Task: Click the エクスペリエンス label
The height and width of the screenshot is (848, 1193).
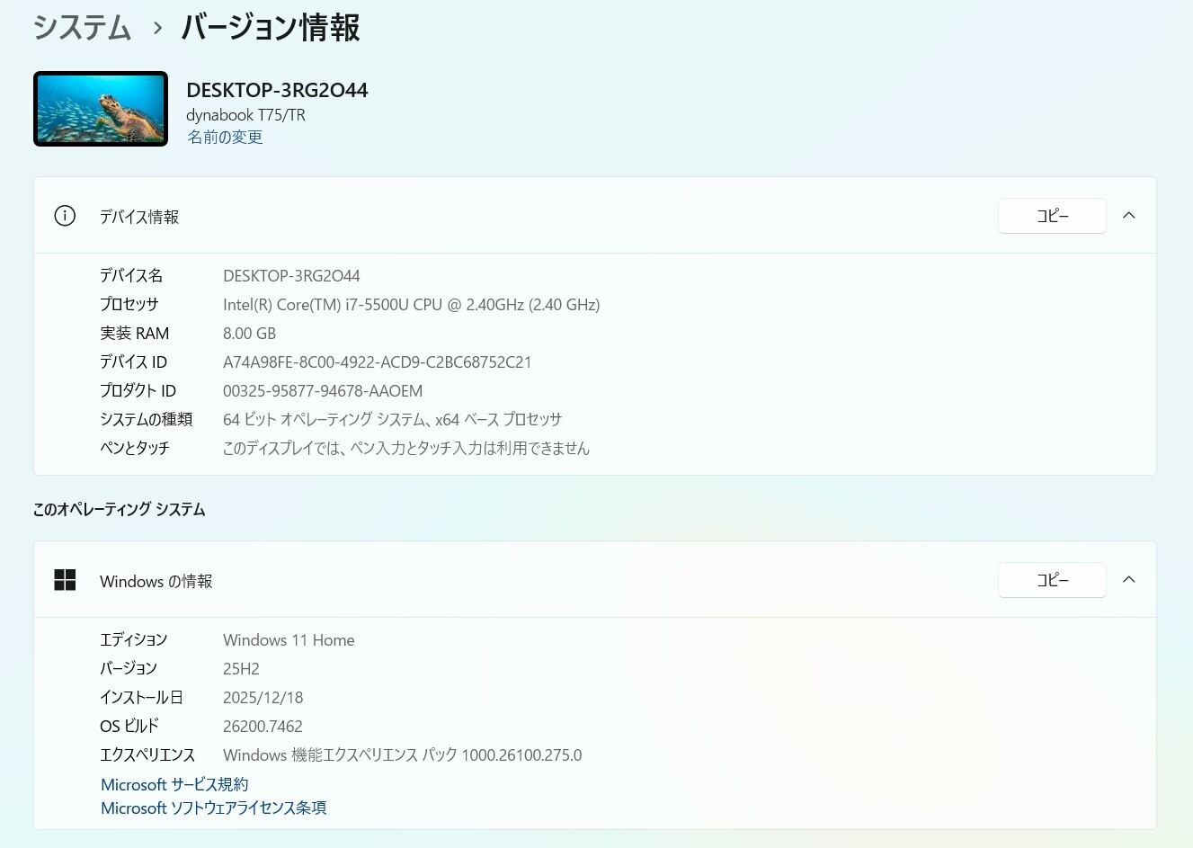Action: (147, 755)
